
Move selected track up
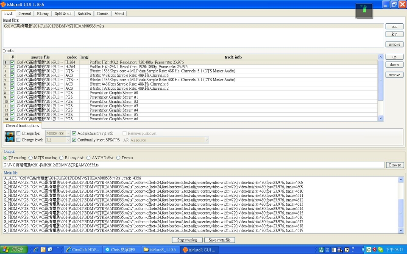tap(394, 57)
